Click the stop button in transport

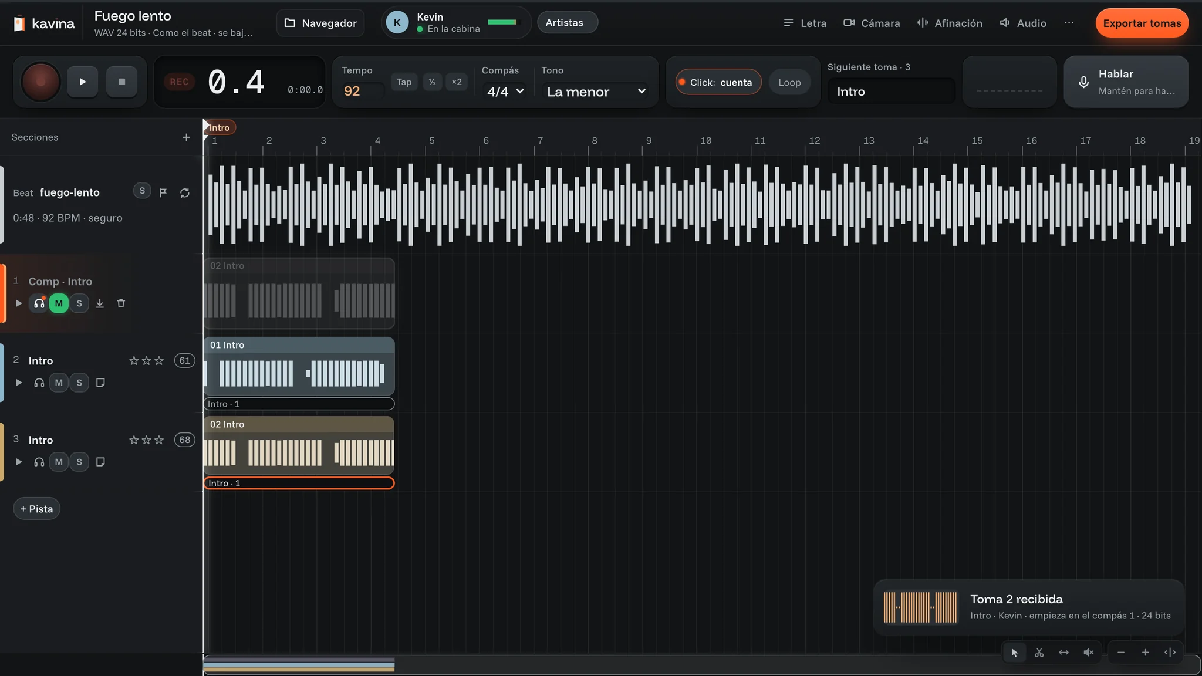[121, 82]
